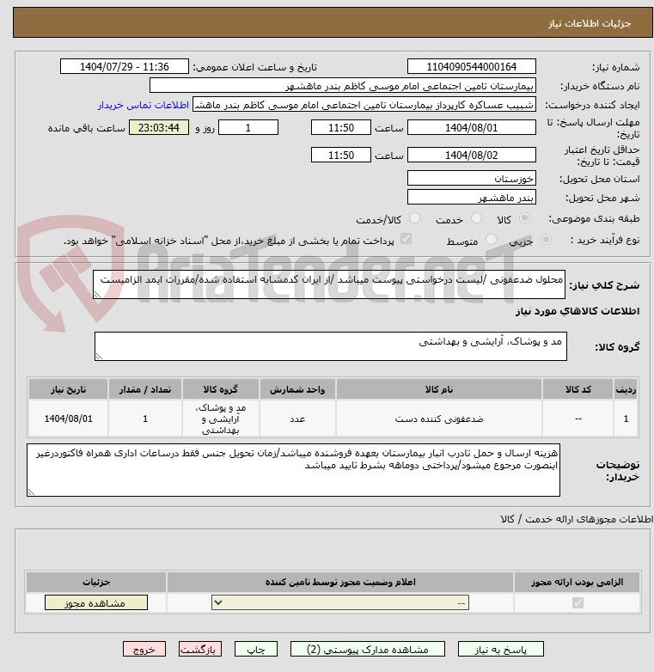Click the جزئیات column header in permits table
This screenshot has width=654, height=672.
(x=96, y=582)
